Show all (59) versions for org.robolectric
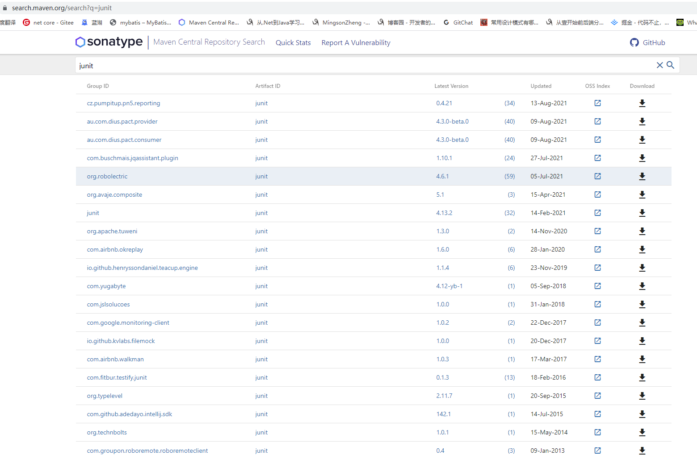 tap(510, 176)
